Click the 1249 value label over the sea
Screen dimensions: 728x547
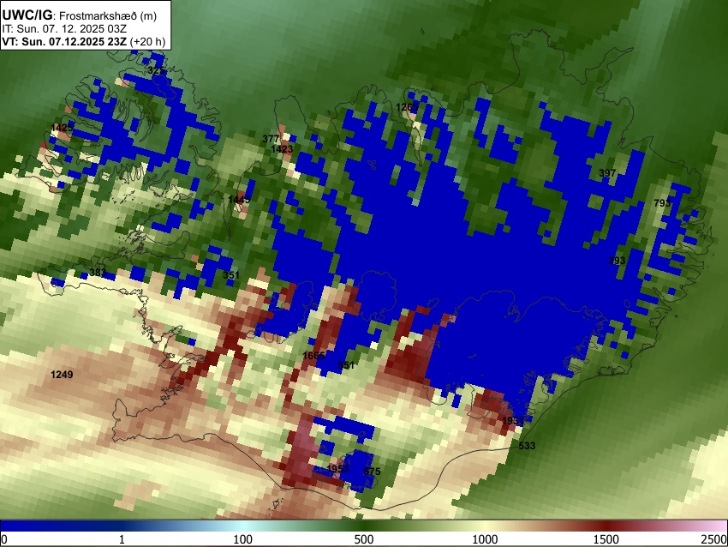point(62,374)
